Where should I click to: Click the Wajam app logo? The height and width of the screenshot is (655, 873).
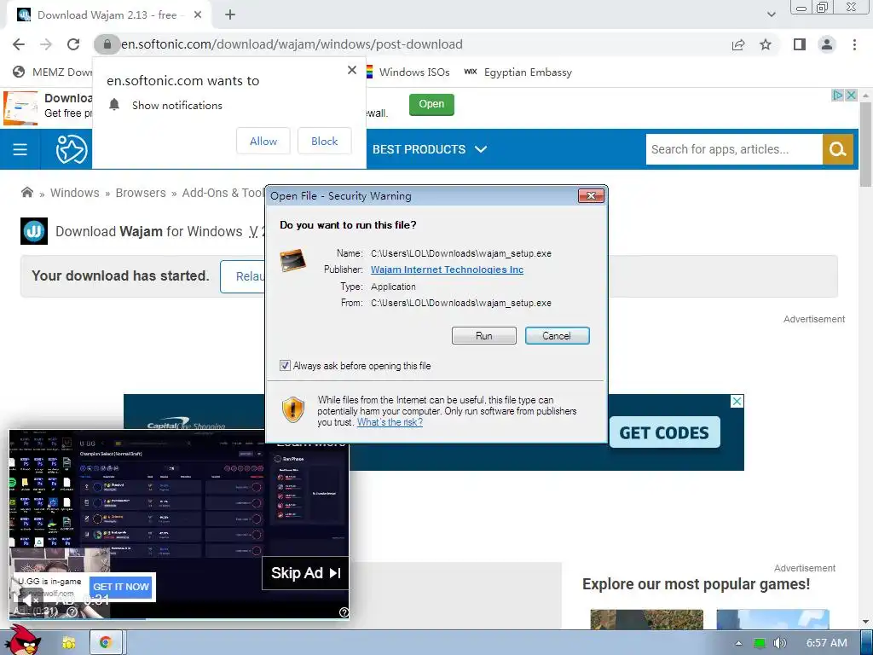(34, 231)
